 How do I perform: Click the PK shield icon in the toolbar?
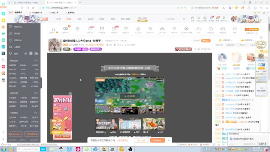150,29
